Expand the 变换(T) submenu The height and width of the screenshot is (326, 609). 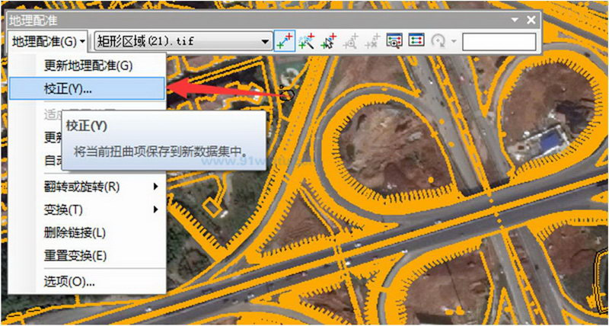(88, 210)
